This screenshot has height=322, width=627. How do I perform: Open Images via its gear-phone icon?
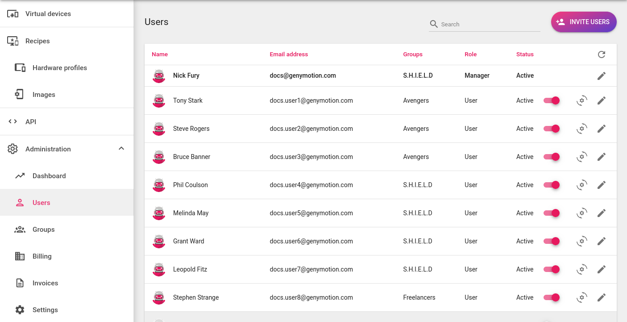click(19, 94)
